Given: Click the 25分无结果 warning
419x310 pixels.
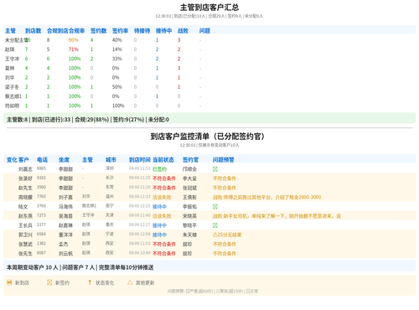Looking at the screenshot, I should pos(227,235).
